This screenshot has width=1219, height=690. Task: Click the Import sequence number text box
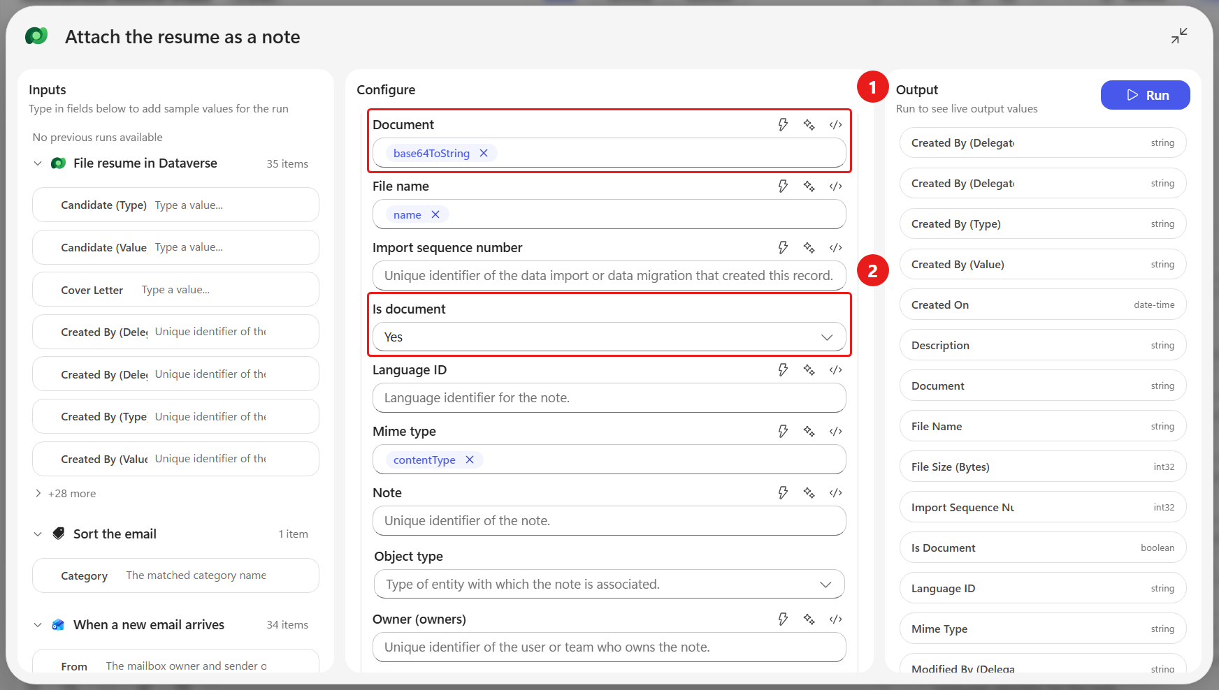609,275
